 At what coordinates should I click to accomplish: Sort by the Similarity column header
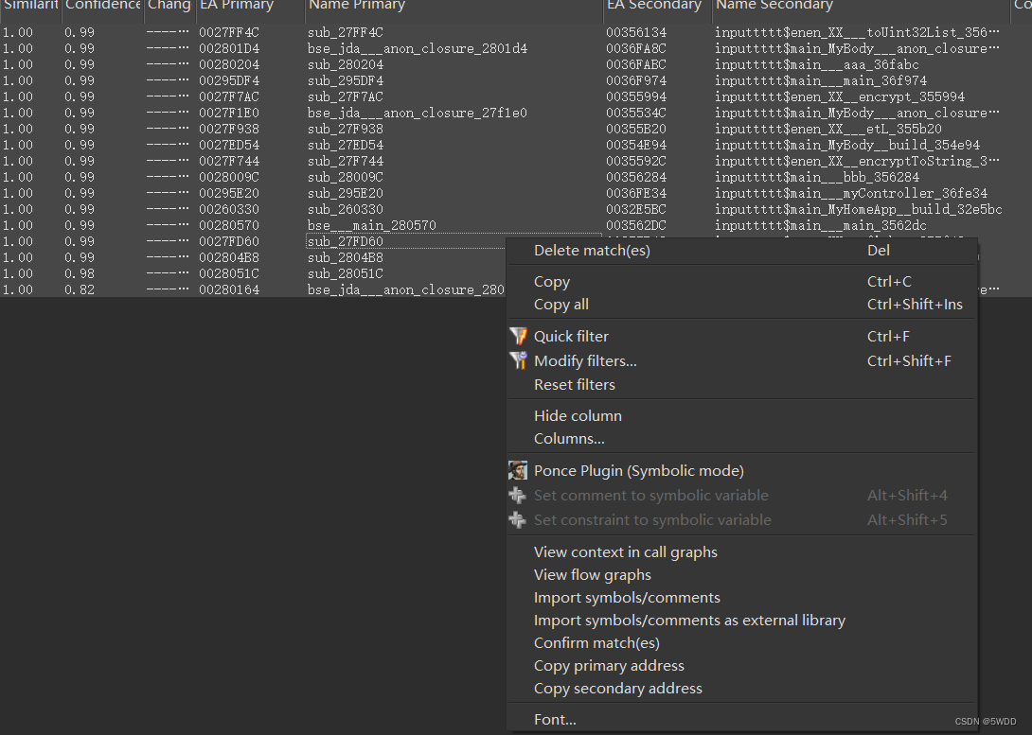point(30,7)
